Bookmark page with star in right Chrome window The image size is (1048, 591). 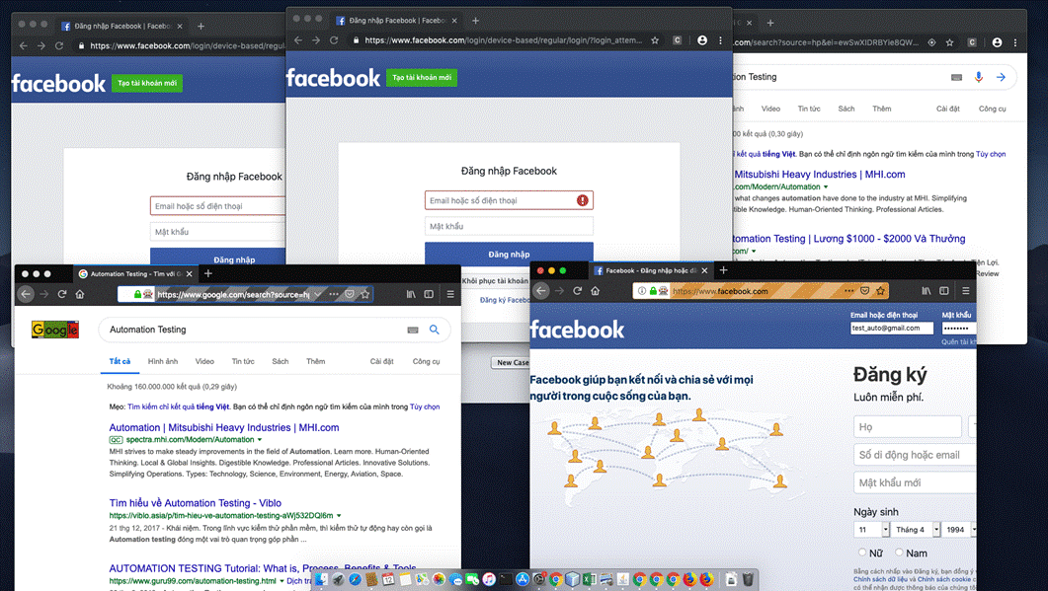(x=949, y=42)
